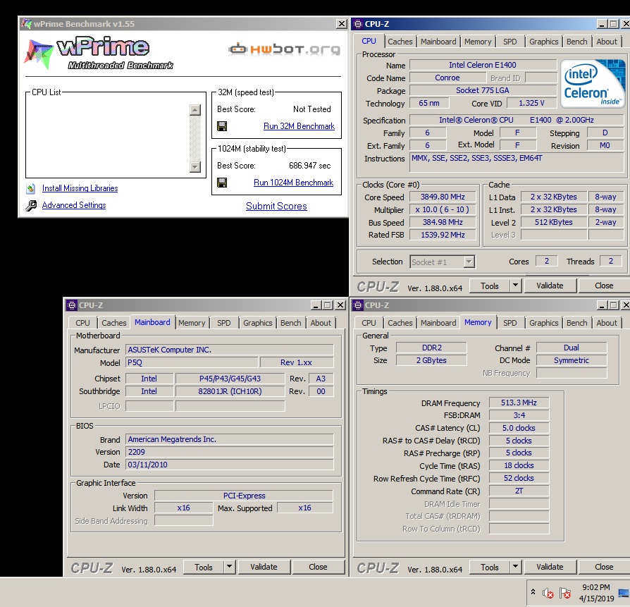This screenshot has height=607, width=630.
Task: Select CPU tab in Memory CPU-Z window
Action: [369, 323]
